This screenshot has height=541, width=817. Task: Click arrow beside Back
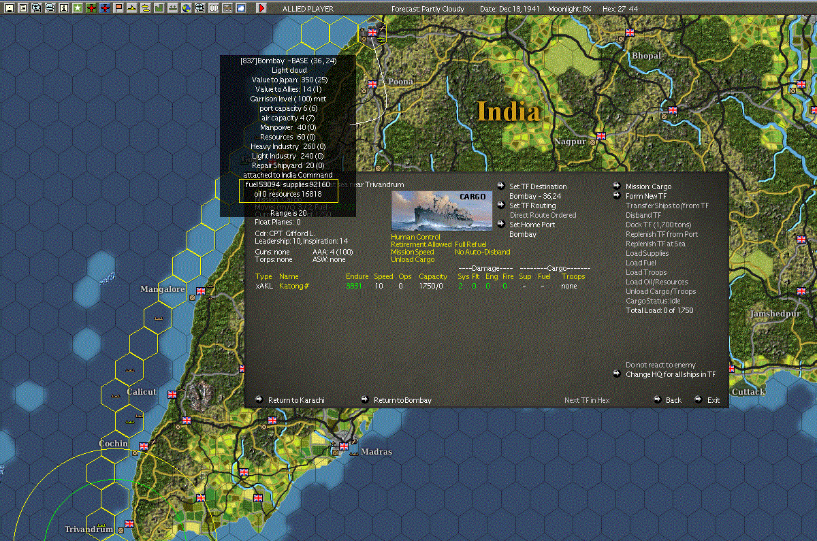pyautogui.click(x=657, y=399)
